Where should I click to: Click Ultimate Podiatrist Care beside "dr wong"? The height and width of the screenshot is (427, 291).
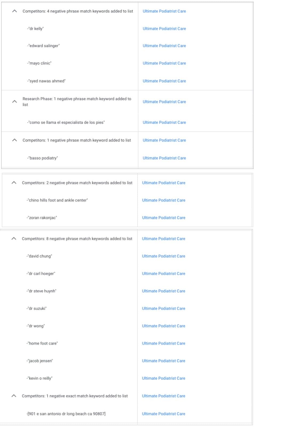[x=163, y=326]
